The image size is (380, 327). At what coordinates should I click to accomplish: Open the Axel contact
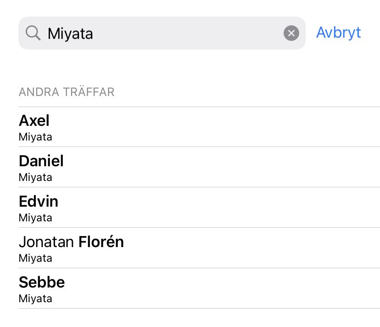[x=34, y=121]
